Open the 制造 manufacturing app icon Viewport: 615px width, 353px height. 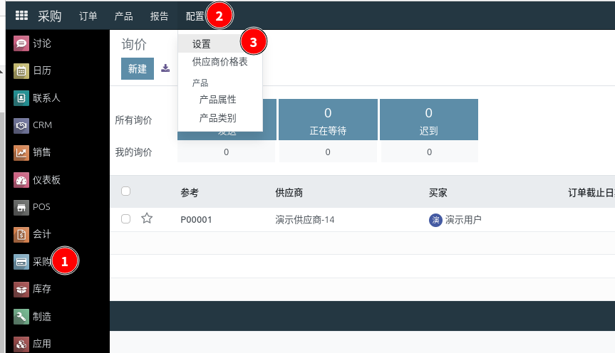pyautogui.click(x=21, y=317)
